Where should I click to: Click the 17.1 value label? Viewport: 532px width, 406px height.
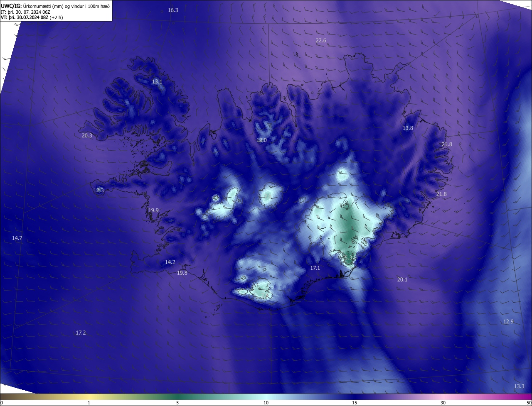click(315, 268)
